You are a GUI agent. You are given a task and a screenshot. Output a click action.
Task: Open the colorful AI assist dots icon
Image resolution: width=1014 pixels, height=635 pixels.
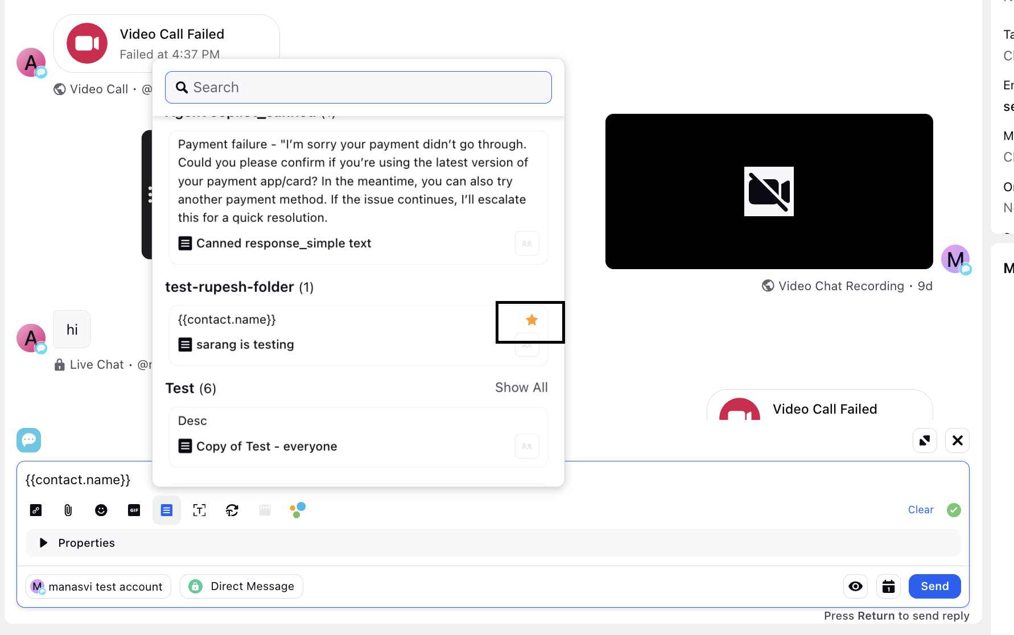[x=298, y=509]
